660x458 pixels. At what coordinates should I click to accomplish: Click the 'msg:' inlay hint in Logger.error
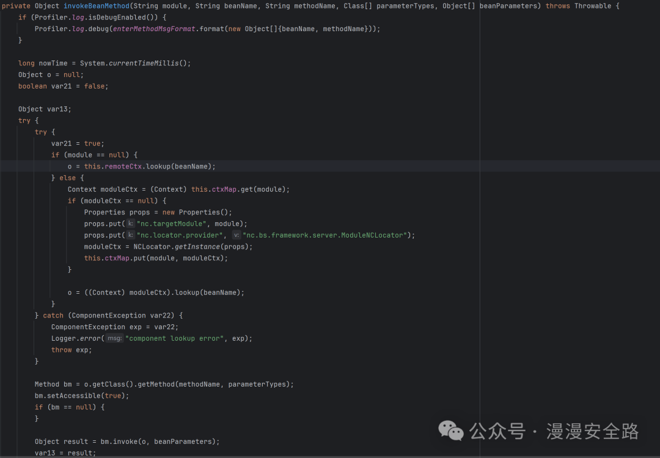114,338
